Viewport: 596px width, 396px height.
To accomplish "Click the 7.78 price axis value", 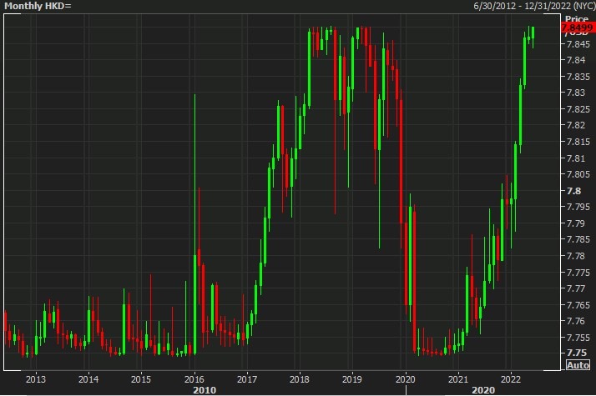I will tap(575, 256).
